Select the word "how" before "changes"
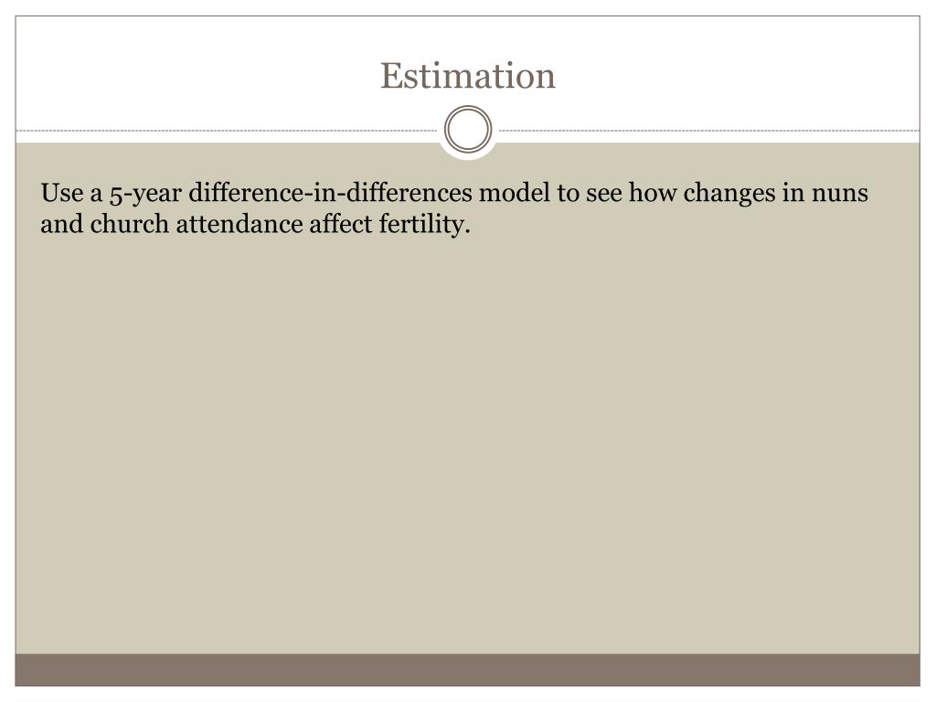 coord(653,193)
